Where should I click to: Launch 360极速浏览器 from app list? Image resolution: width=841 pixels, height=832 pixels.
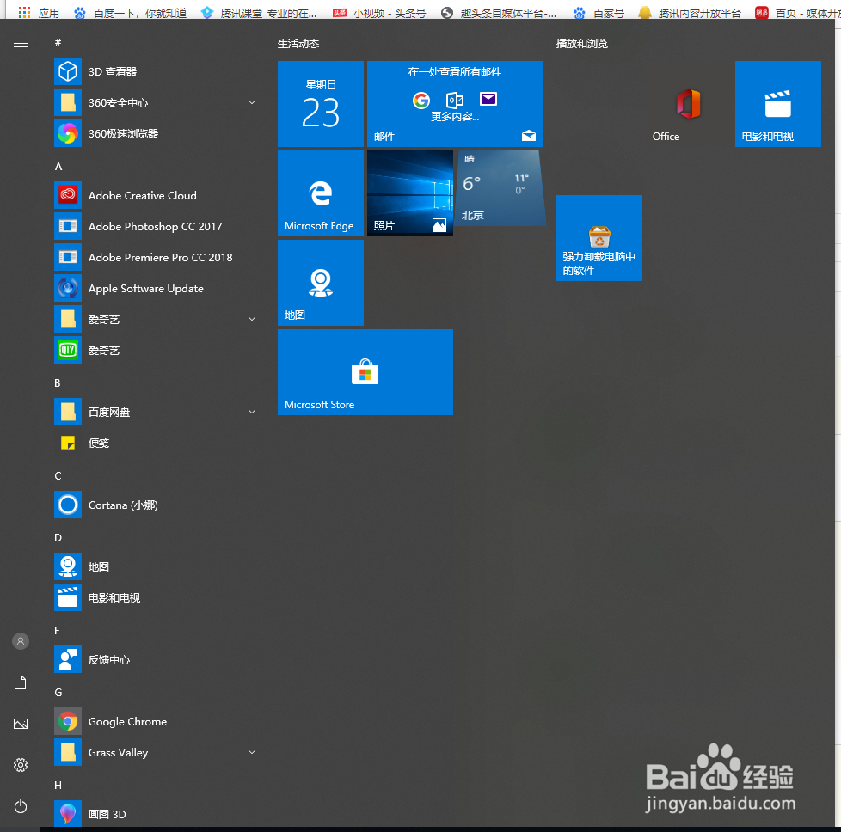(156, 133)
